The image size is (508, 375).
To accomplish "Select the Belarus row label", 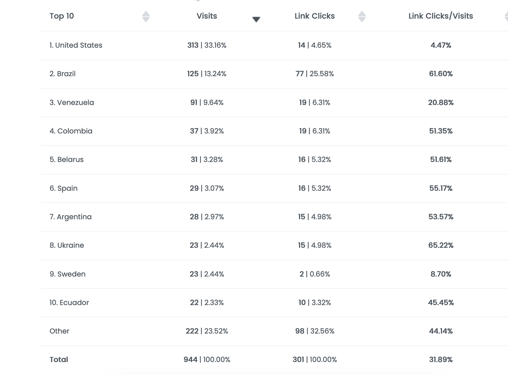I will click(66, 160).
